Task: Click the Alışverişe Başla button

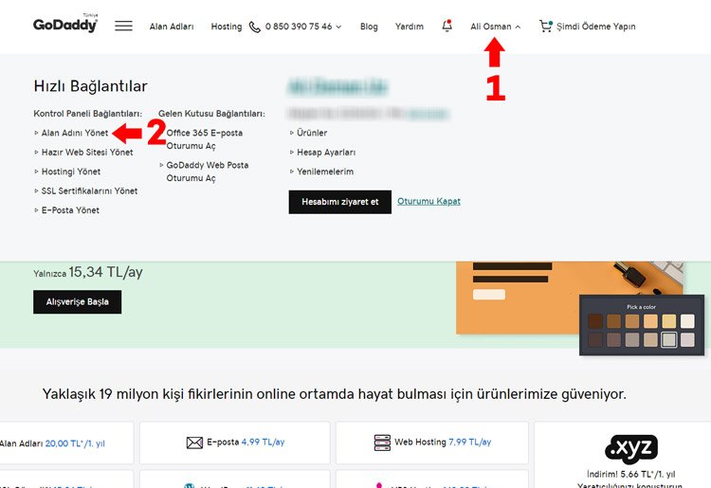Action: 77,301
